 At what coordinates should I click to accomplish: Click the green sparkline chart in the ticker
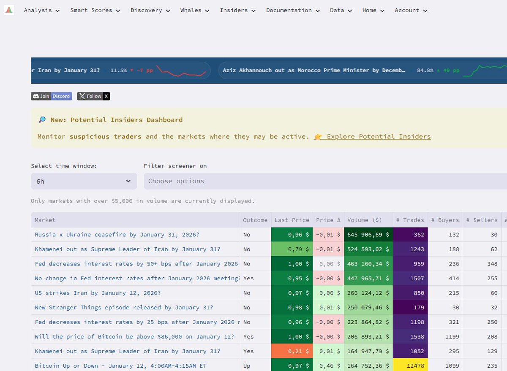click(x=486, y=68)
